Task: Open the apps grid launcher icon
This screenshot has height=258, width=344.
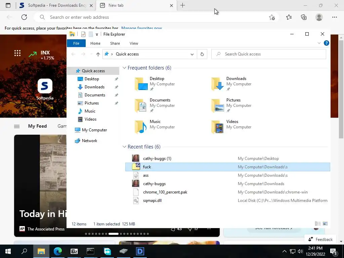Action: [17, 53]
